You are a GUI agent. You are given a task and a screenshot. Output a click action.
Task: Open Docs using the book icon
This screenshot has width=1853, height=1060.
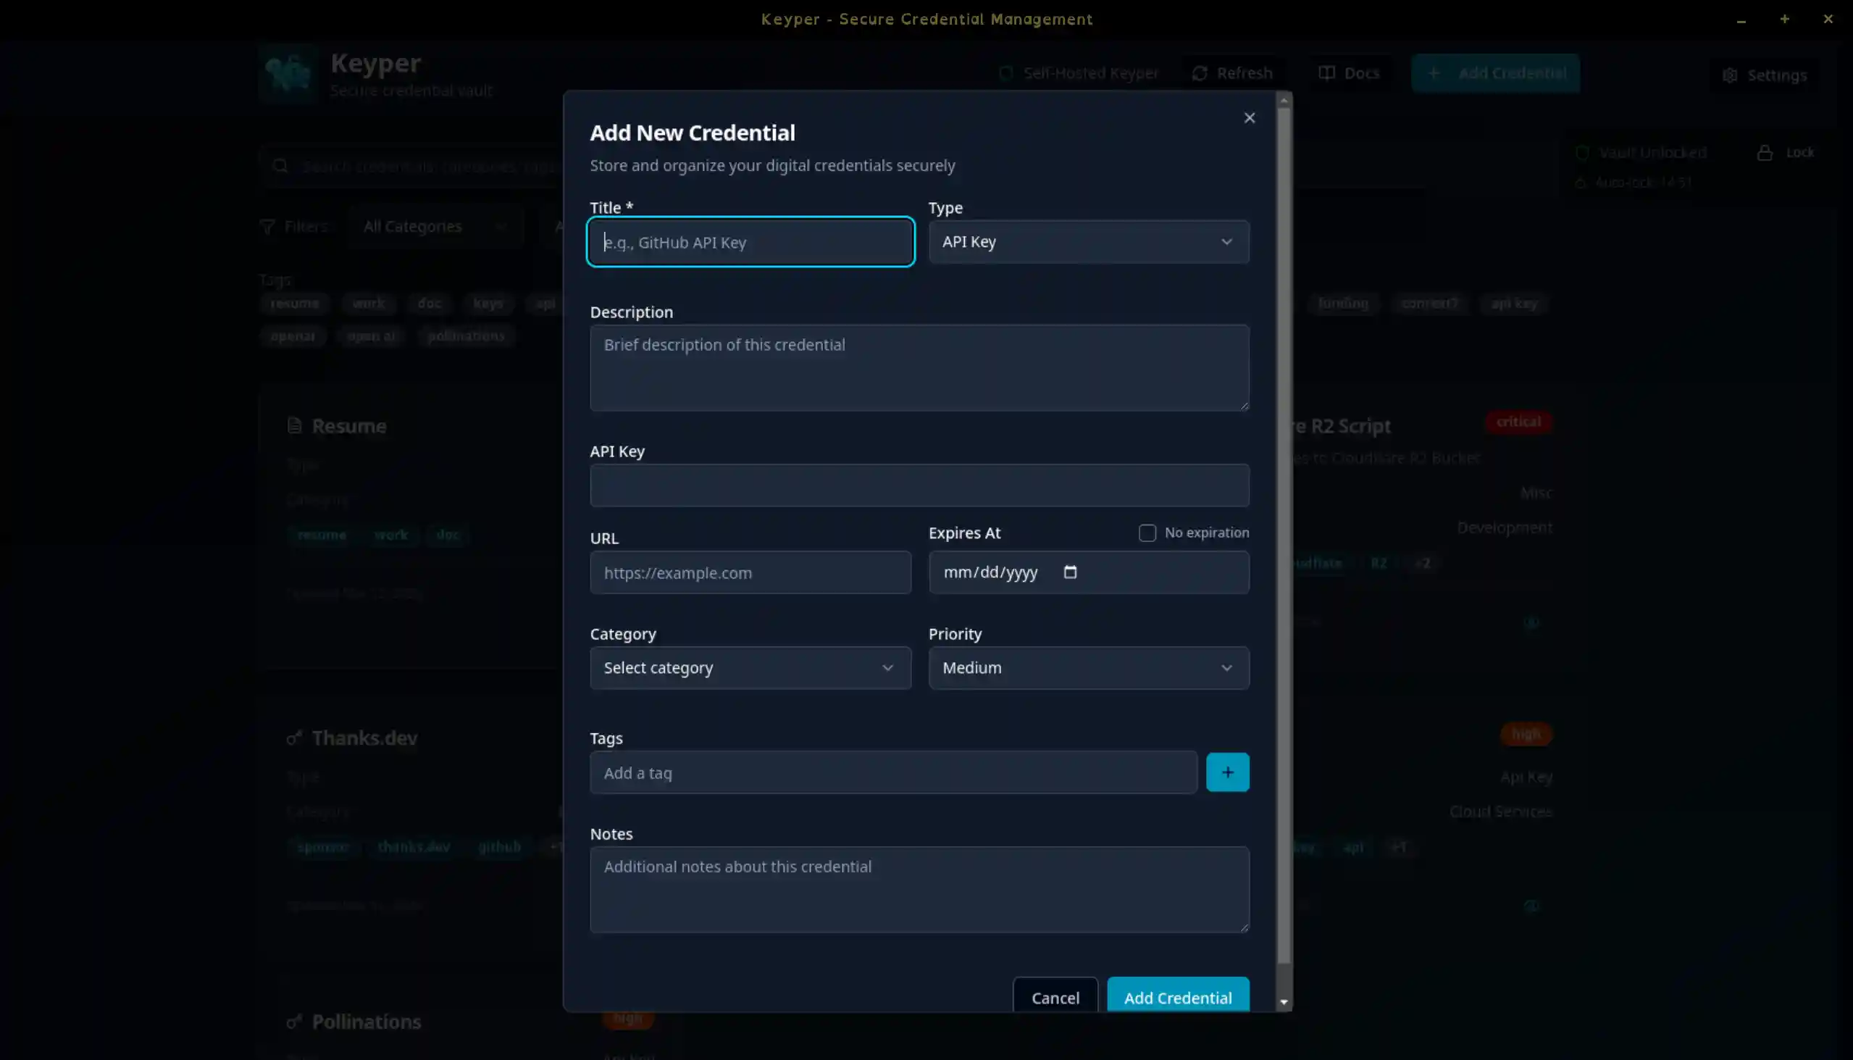tap(1327, 72)
